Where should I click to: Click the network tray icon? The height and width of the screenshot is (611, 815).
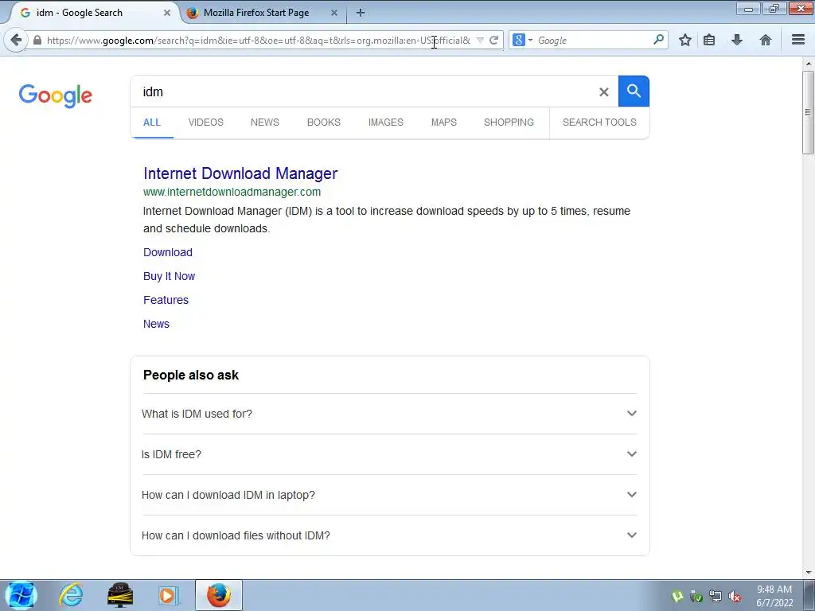716,596
